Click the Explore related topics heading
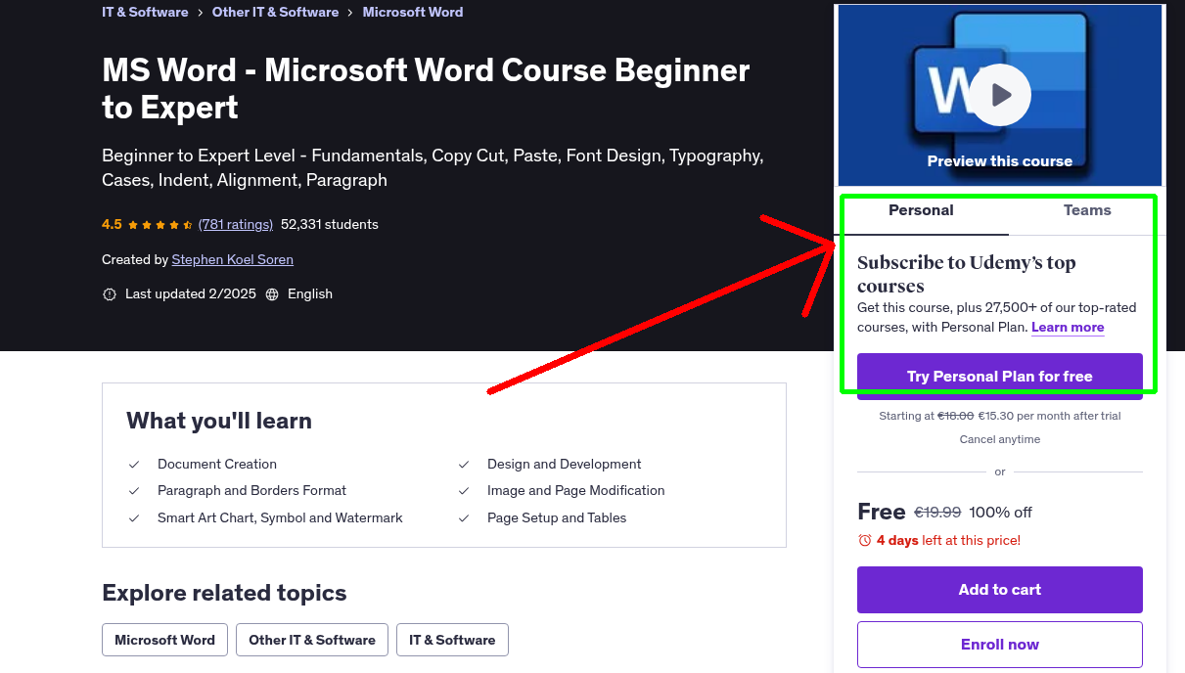This screenshot has width=1185, height=673. point(224,593)
